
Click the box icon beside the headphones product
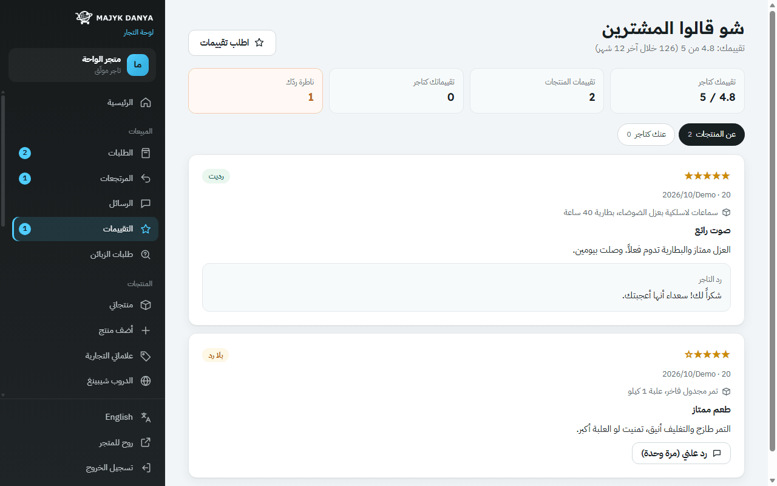click(x=726, y=213)
